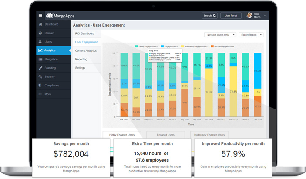Click the 57.9% productivity value
This screenshot has height=179, width=306.
[x=233, y=154]
